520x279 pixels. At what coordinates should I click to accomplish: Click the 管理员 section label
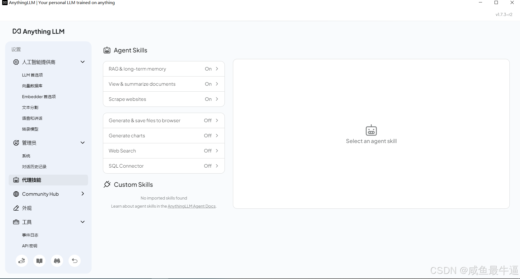click(29, 143)
